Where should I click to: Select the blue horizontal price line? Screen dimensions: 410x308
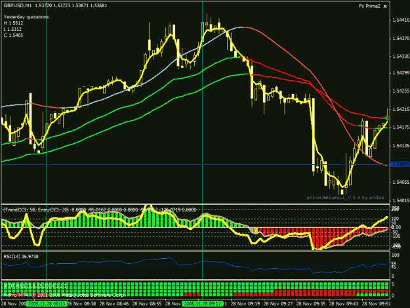[195, 165]
